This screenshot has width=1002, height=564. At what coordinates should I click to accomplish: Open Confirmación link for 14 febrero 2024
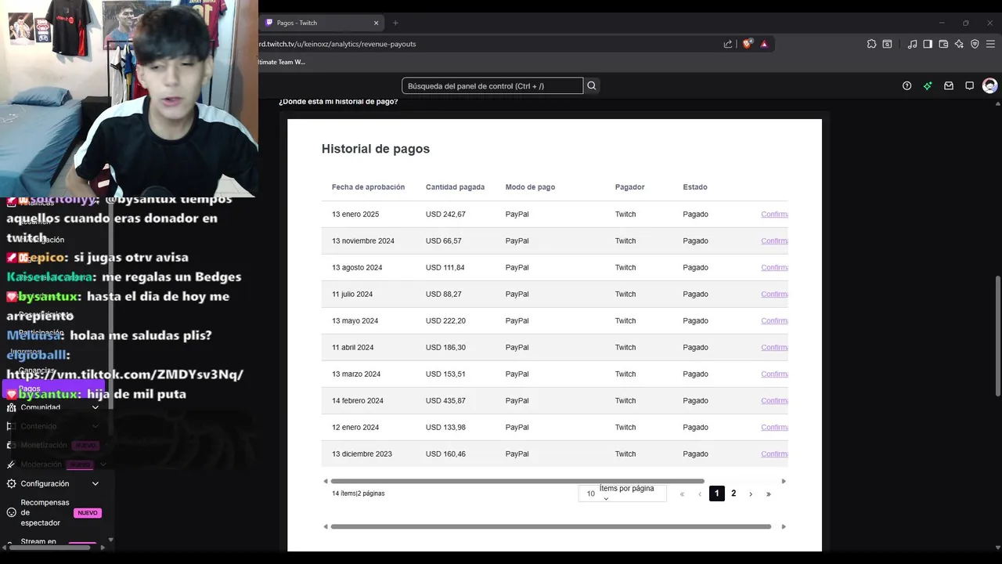pos(774,400)
